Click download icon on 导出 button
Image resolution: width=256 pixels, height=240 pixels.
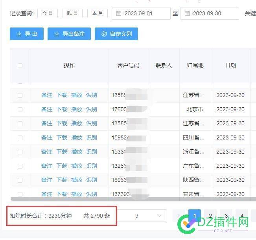coord(19,34)
